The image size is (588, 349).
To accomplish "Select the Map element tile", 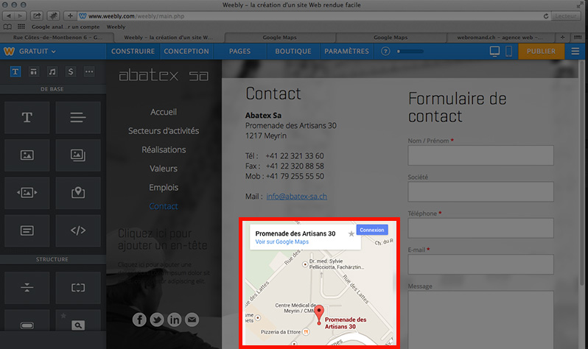I will tap(79, 192).
